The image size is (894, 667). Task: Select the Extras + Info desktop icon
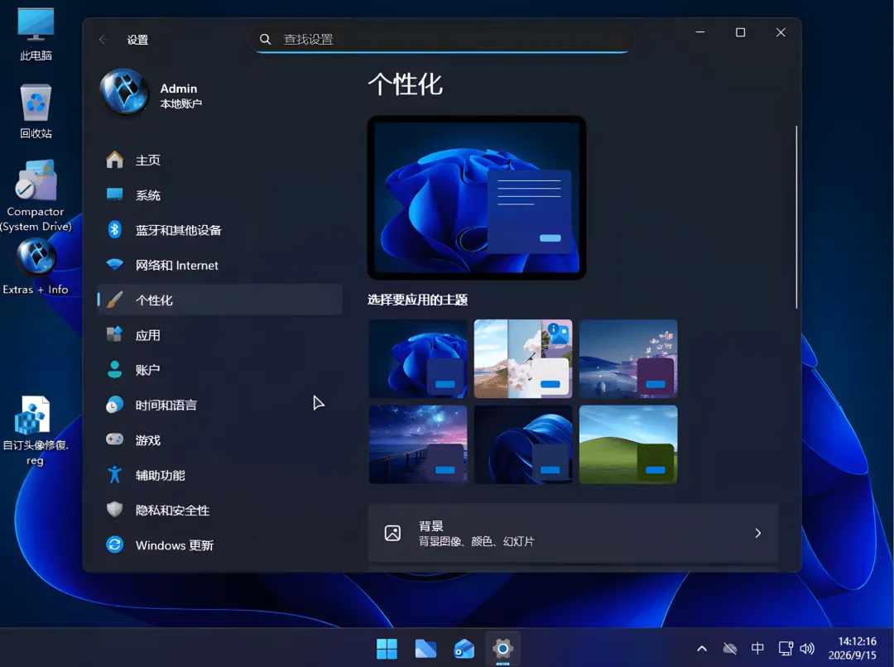(x=36, y=266)
